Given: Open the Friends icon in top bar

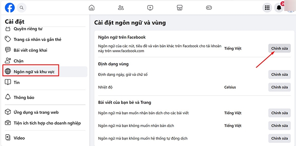Looking at the screenshot, I should point(121,8).
